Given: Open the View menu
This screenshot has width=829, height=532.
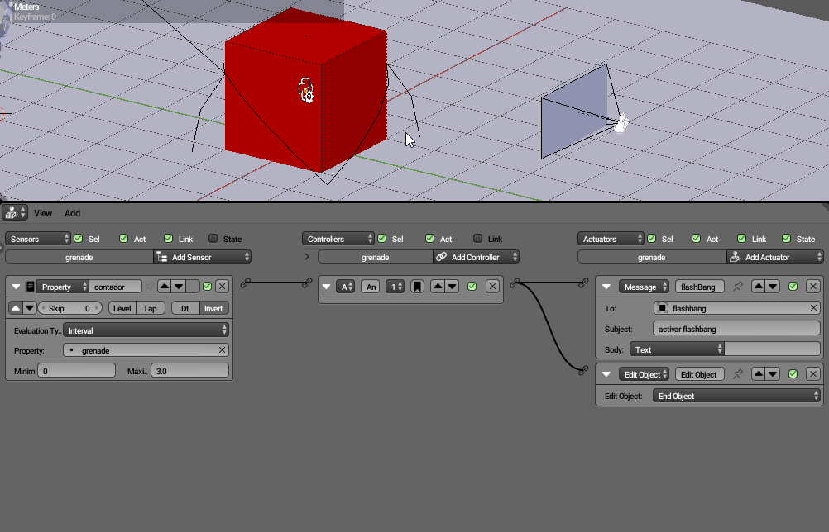Looking at the screenshot, I should pos(43,213).
